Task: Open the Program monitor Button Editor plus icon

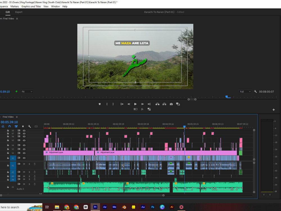Action: 274,110
